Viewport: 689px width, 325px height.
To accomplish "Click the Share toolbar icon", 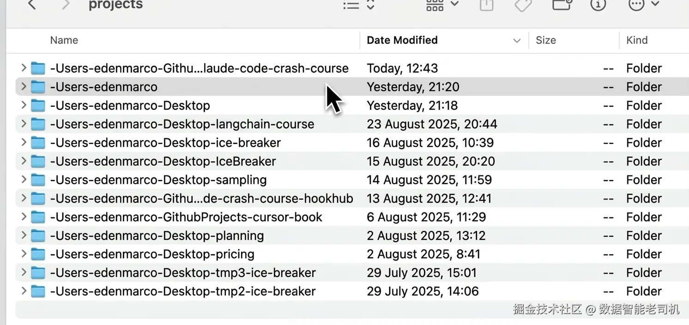I will [x=486, y=5].
